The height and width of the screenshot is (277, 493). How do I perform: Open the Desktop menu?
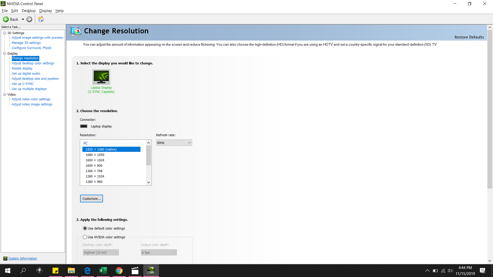(29, 11)
